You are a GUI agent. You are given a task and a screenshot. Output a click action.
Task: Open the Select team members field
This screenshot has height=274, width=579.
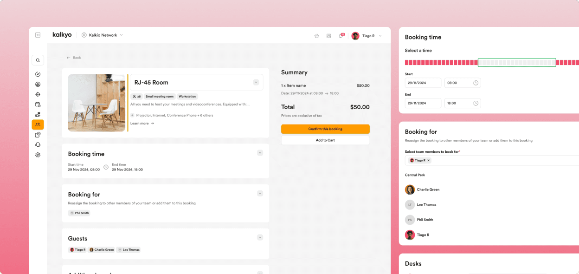492,160
